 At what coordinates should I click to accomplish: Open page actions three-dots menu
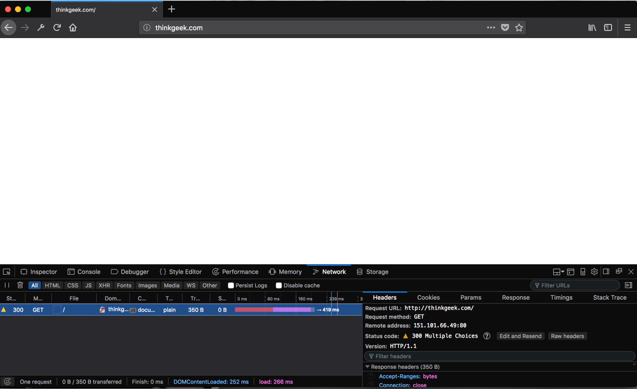491,28
